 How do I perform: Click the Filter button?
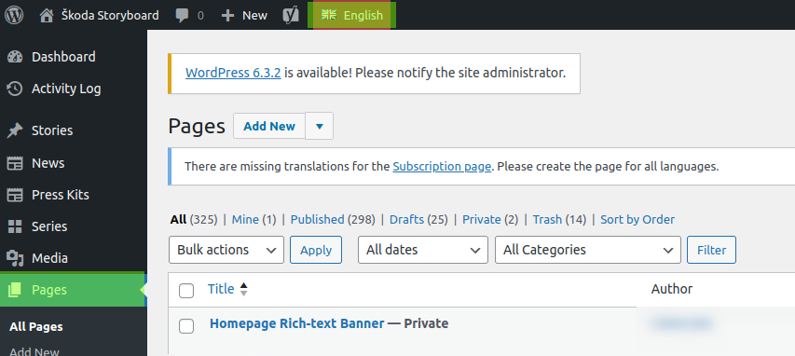(x=711, y=250)
